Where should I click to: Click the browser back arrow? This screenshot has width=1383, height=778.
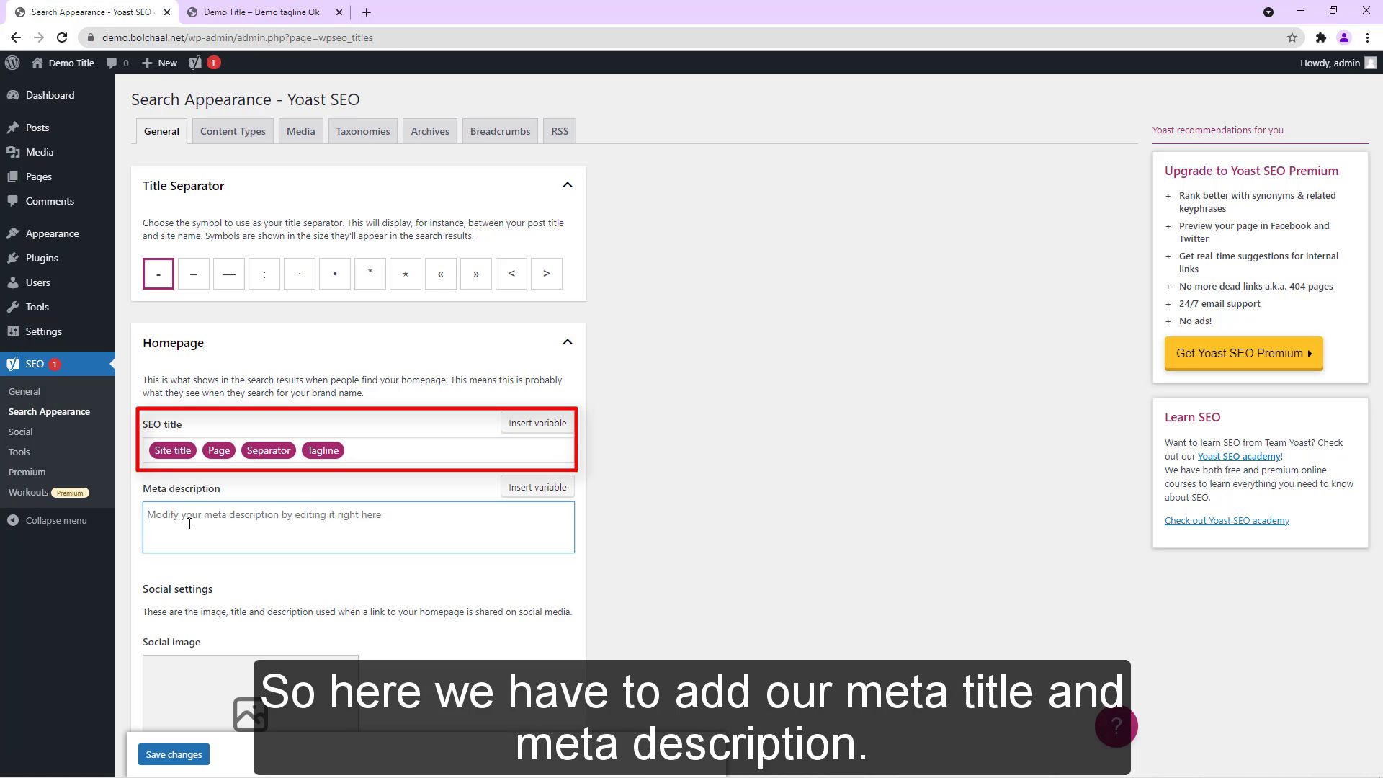16,37
